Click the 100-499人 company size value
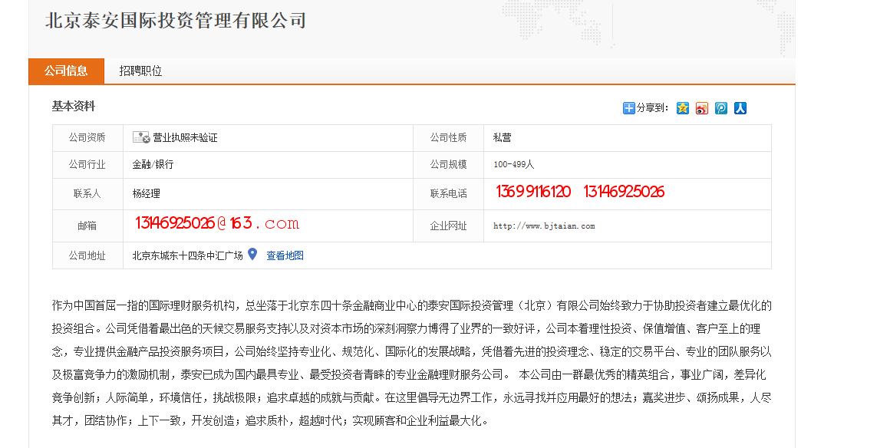 pyautogui.click(x=514, y=165)
